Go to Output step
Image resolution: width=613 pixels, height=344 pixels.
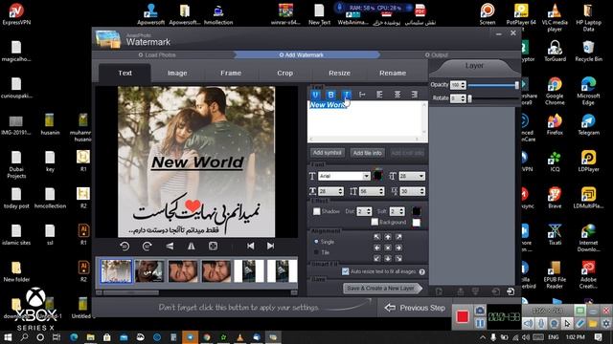pyautogui.click(x=437, y=55)
